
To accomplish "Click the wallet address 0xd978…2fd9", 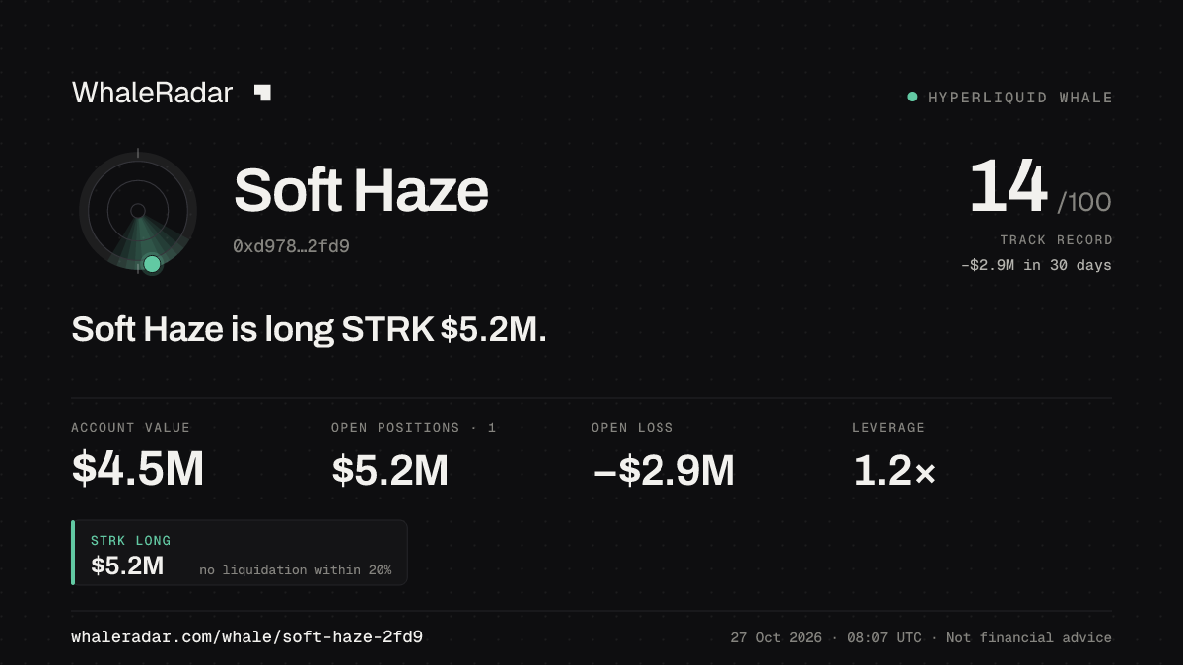I will [291, 246].
